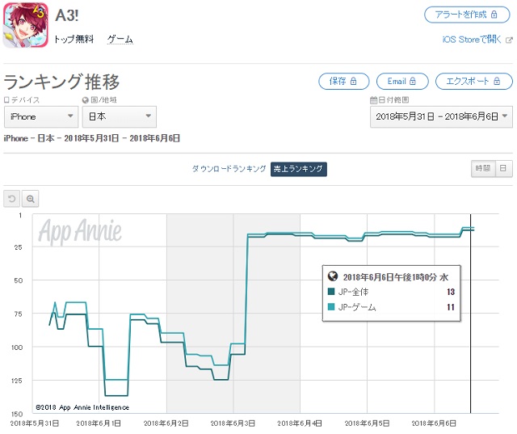Click the 2018年6月1日 axis label
The height and width of the screenshot is (434, 517).
(99, 423)
